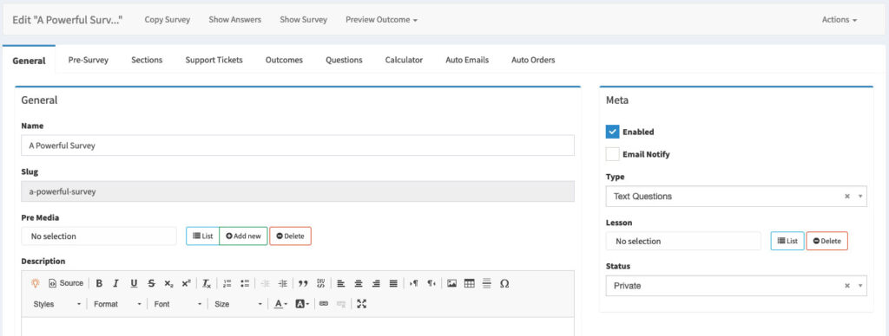Align text left

341,283
